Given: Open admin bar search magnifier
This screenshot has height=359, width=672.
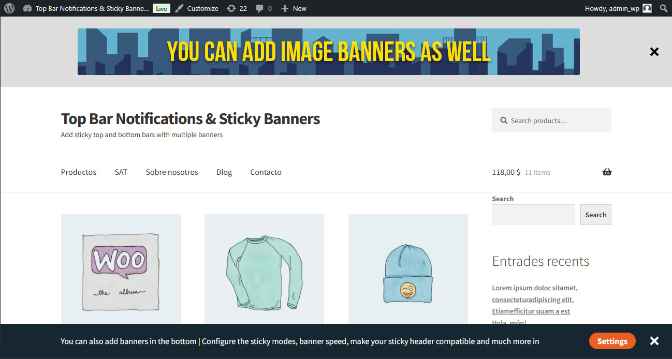Looking at the screenshot, I should 664,8.
